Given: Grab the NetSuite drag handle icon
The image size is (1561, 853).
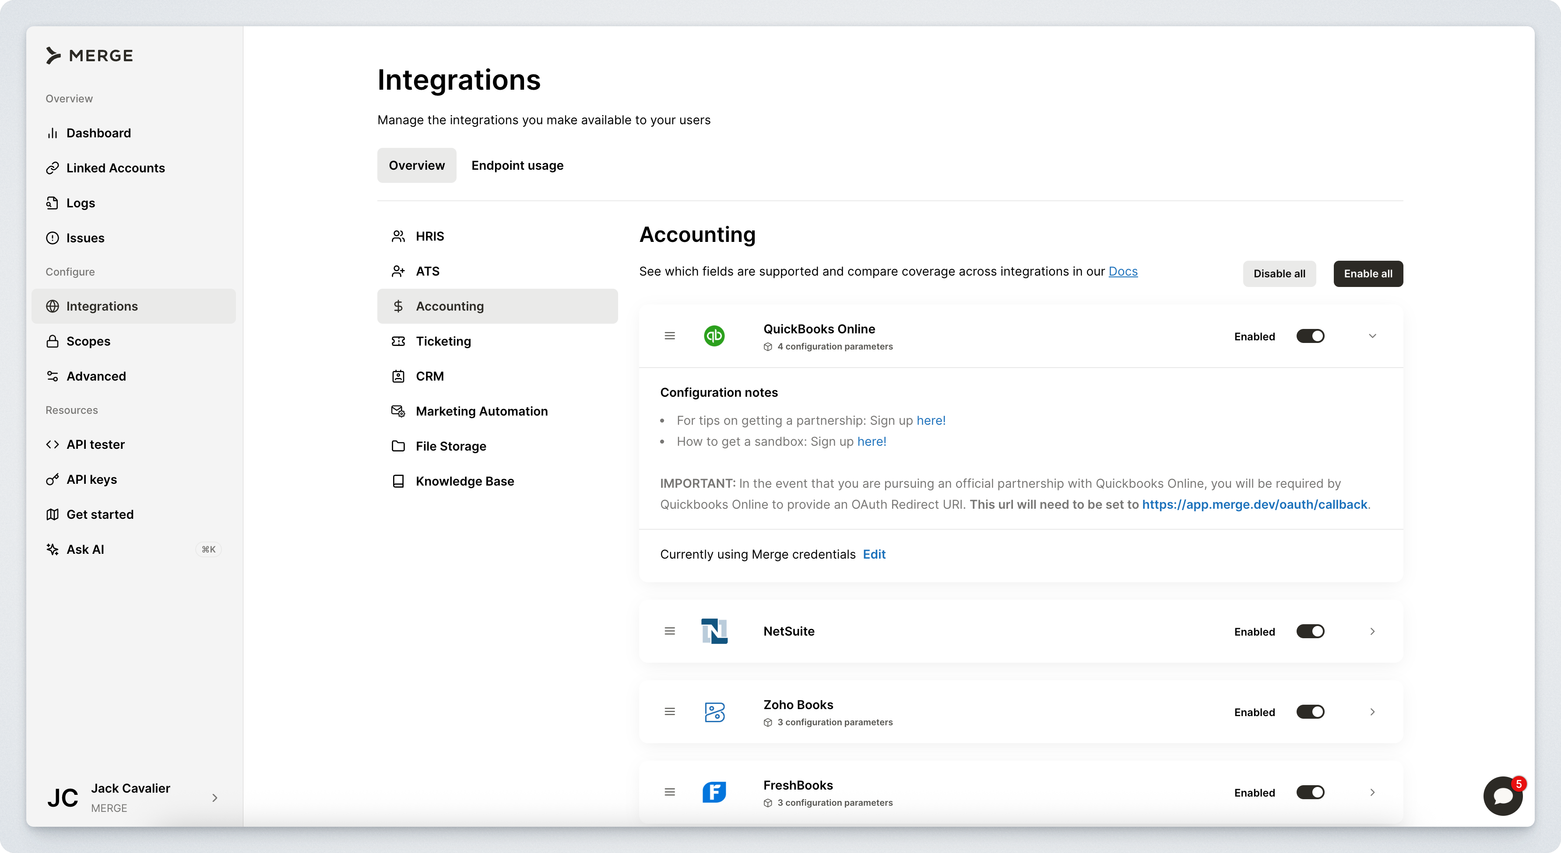Looking at the screenshot, I should [x=670, y=631].
